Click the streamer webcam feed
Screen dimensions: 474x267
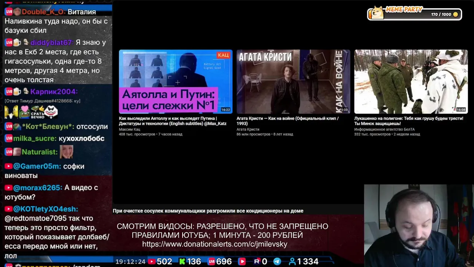(419, 226)
